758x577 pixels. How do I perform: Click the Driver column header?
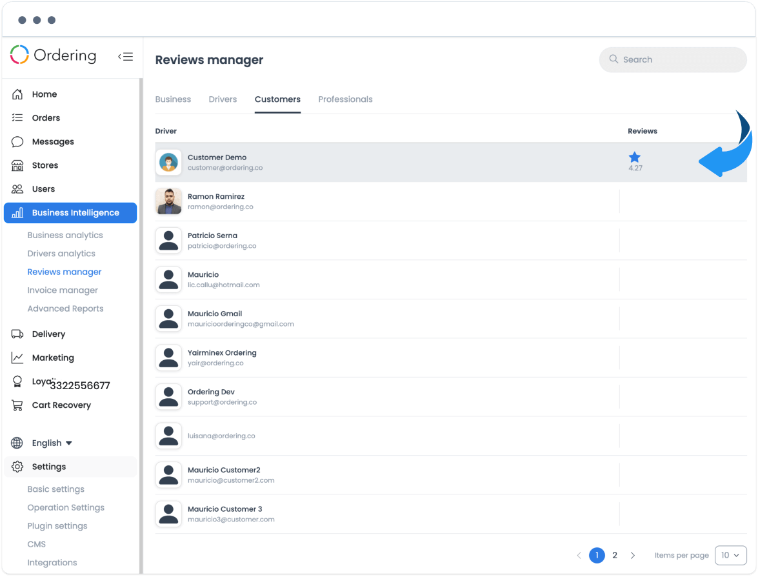point(166,131)
